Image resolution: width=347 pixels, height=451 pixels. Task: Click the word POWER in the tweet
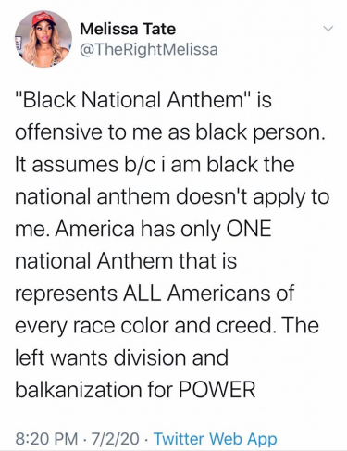[x=217, y=390]
